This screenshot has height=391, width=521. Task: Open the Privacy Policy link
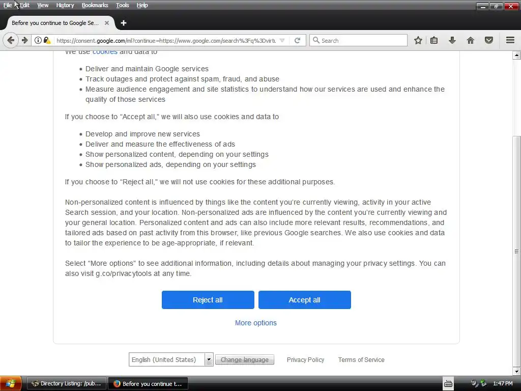click(x=305, y=360)
